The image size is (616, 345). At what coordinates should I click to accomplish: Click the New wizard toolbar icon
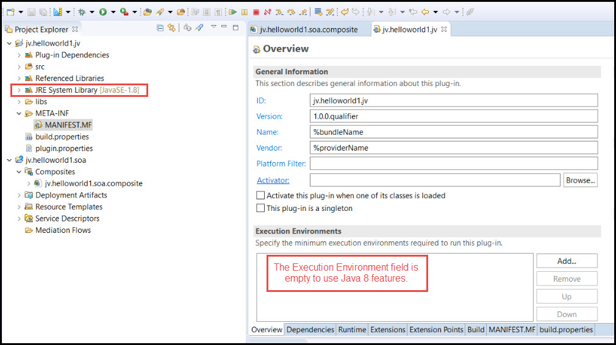[10, 12]
